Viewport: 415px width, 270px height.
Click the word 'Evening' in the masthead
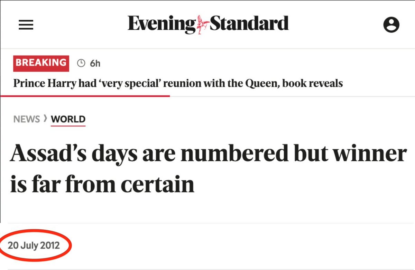(161, 24)
